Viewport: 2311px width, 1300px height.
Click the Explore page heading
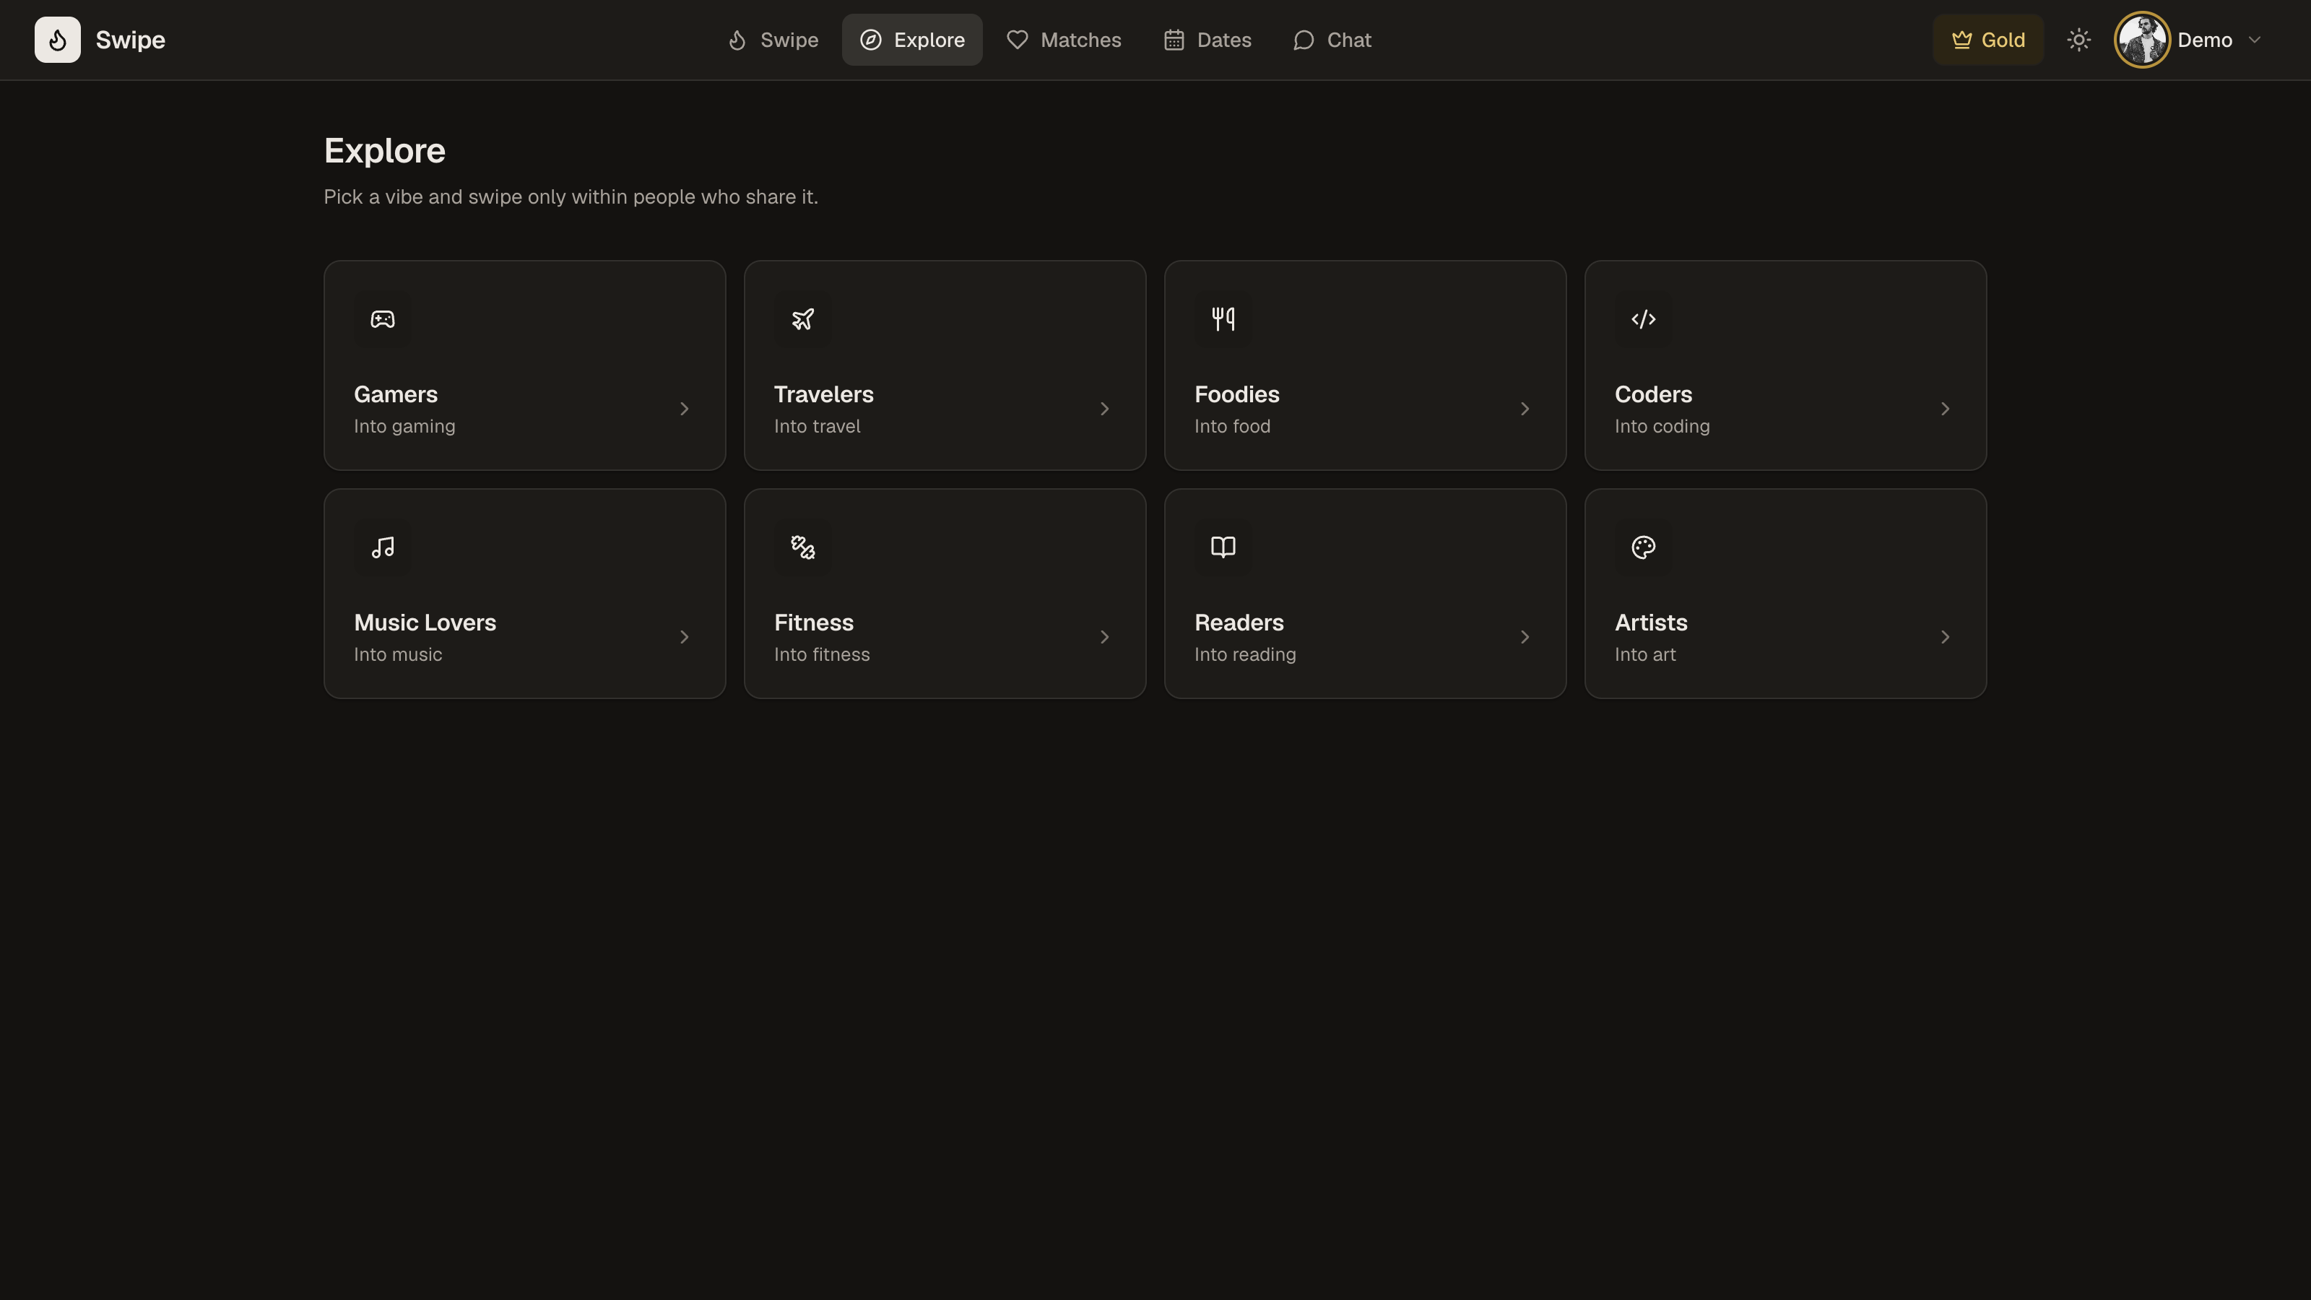click(x=384, y=151)
